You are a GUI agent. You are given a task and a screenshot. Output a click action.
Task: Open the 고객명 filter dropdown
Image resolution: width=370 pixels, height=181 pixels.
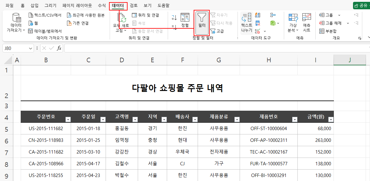click(x=135, y=120)
